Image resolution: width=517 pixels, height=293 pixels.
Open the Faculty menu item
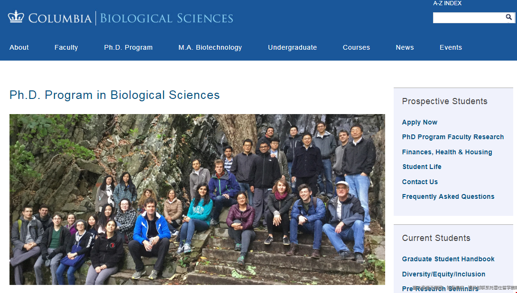pos(66,47)
